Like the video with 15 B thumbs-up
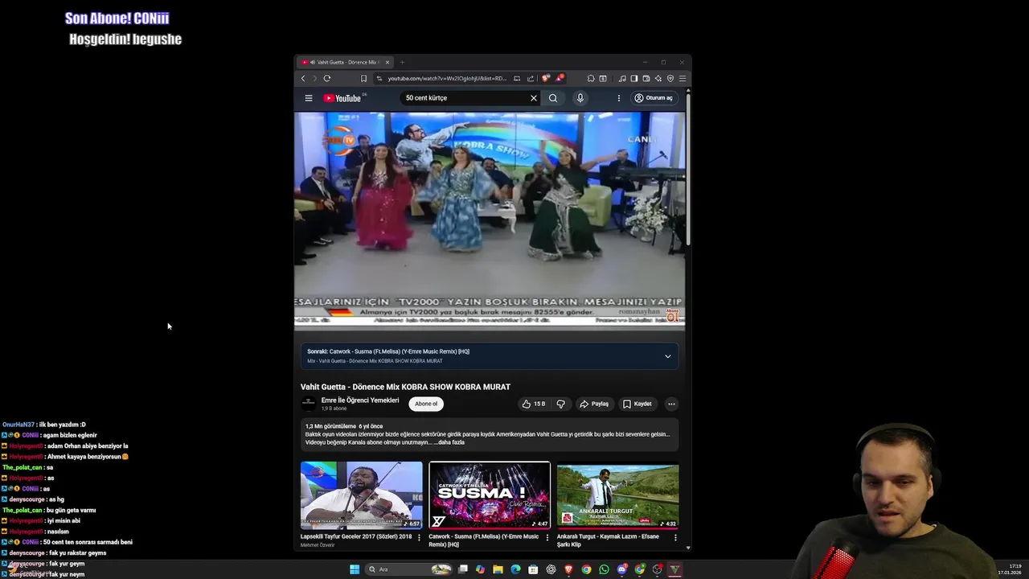 [534, 404]
